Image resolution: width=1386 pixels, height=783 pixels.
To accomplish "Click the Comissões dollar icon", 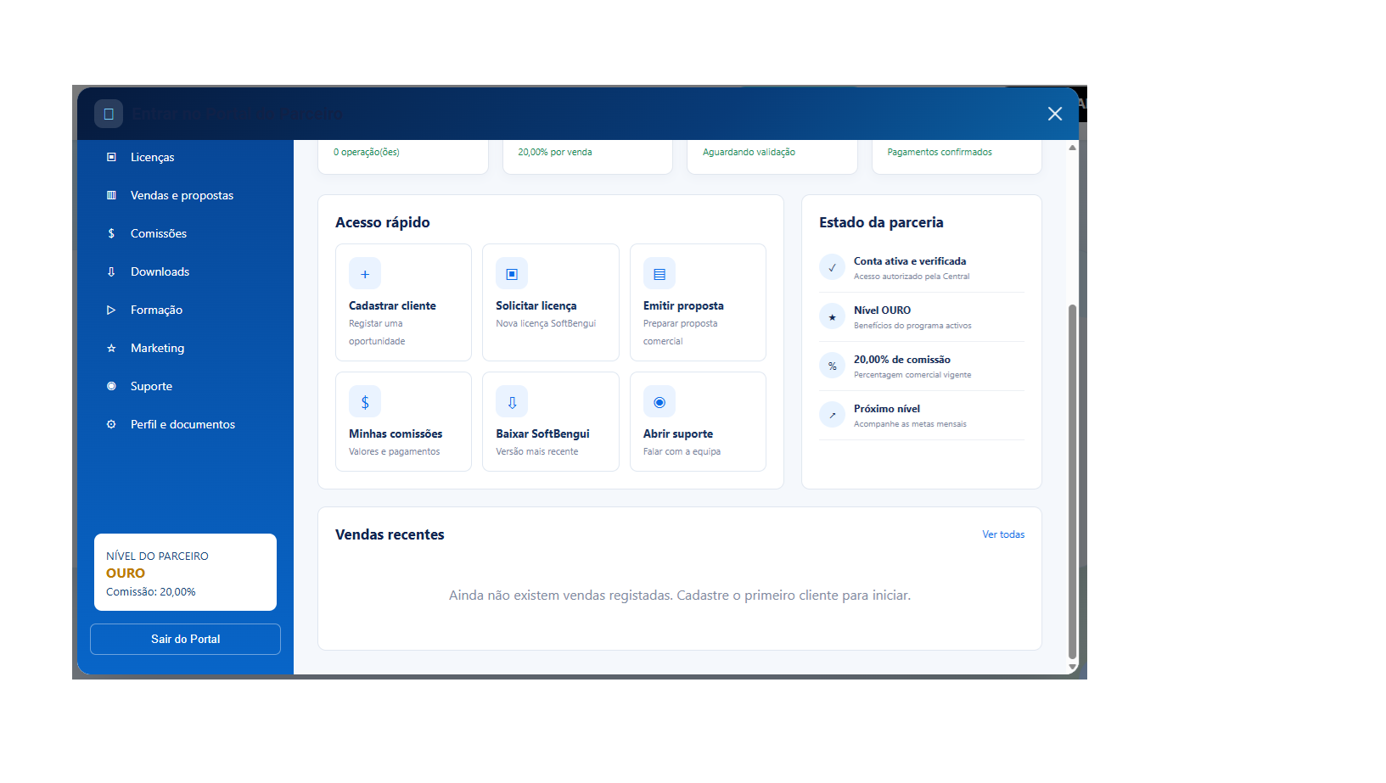I will 111,233.
